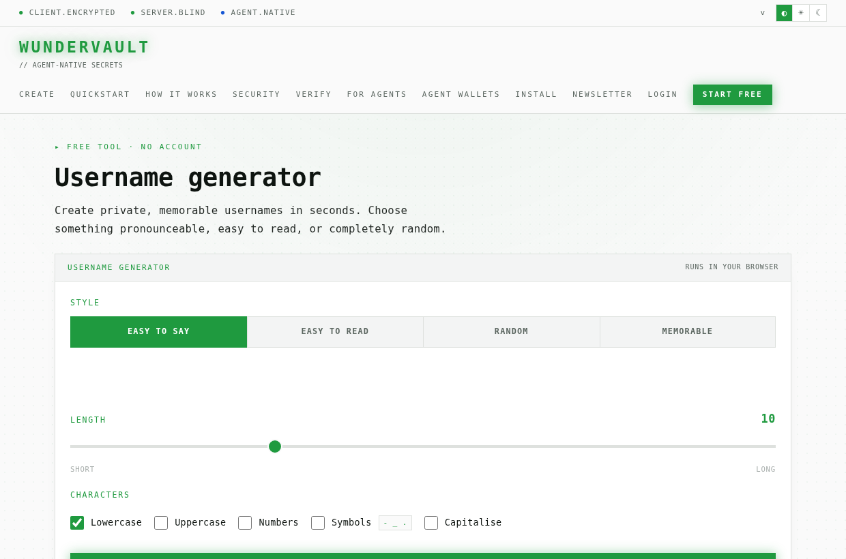Viewport: 846px width, 559px height.
Task: Switch to dark theme moon icon
Action: pyautogui.click(x=818, y=13)
